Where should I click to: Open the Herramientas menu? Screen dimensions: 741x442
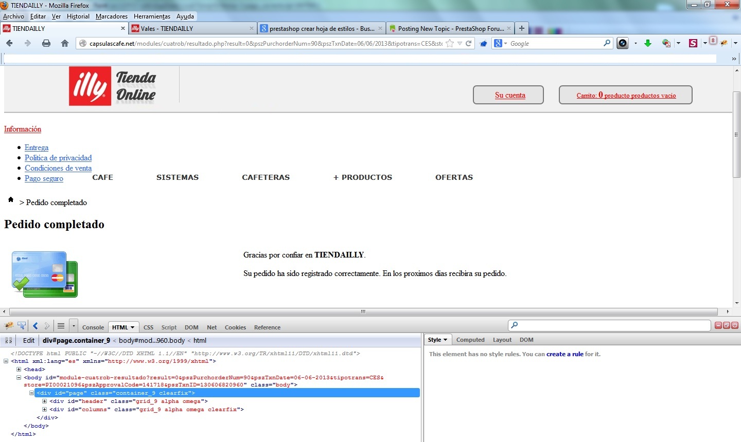click(152, 16)
